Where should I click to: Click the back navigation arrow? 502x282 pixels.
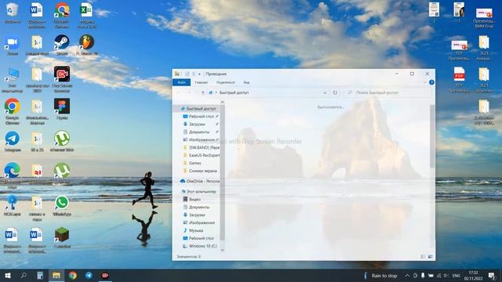(x=179, y=92)
